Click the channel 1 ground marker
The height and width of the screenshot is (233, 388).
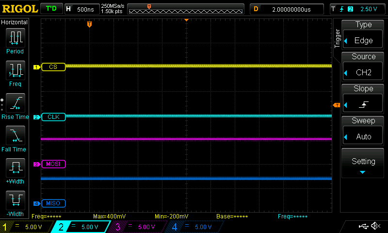coord(37,67)
